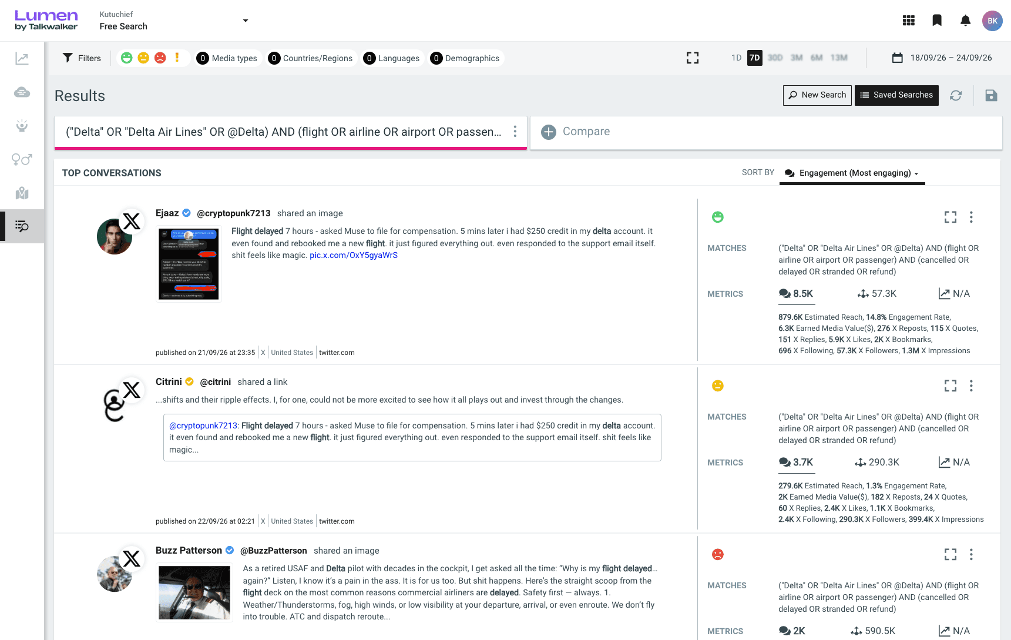Toggle the exclamation alert filter
The height and width of the screenshot is (640, 1011).
click(x=177, y=58)
